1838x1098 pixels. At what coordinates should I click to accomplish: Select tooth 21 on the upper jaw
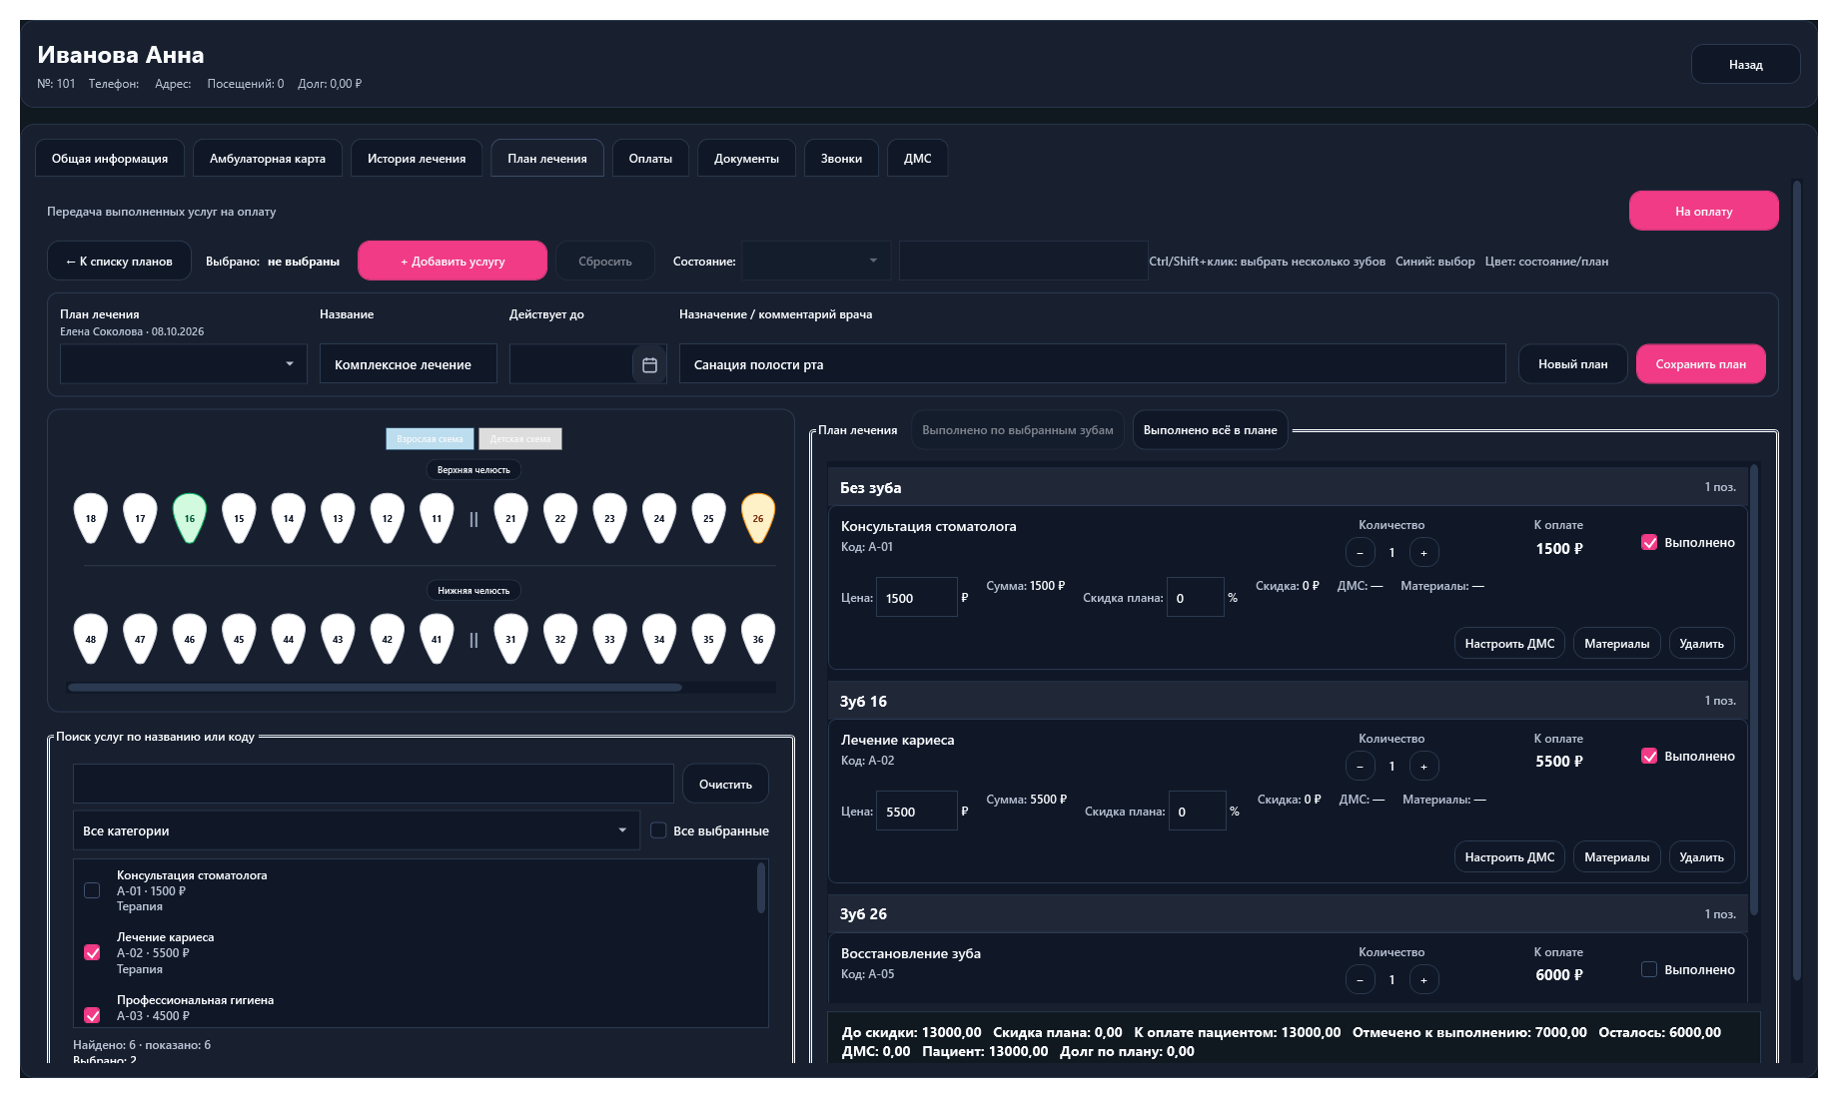pyautogui.click(x=510, y=518)
